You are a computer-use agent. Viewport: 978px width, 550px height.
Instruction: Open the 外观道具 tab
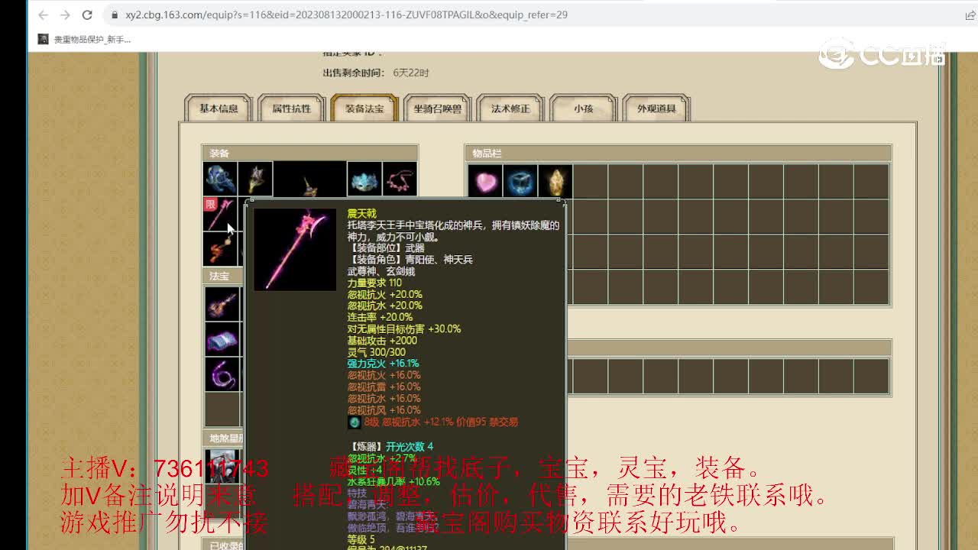(656, 108)
